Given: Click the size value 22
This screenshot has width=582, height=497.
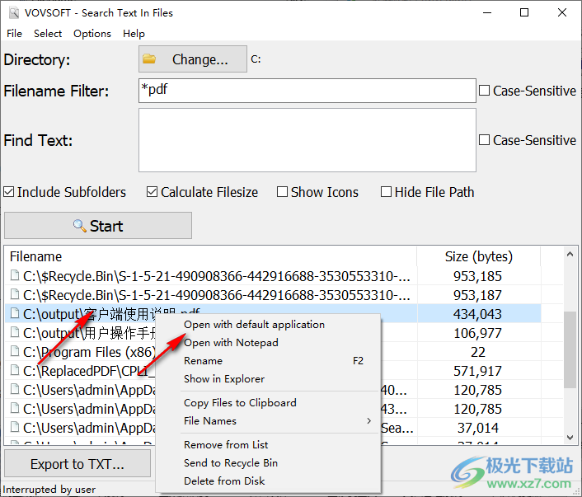Looking at the screenshot, I should (477, 352).
